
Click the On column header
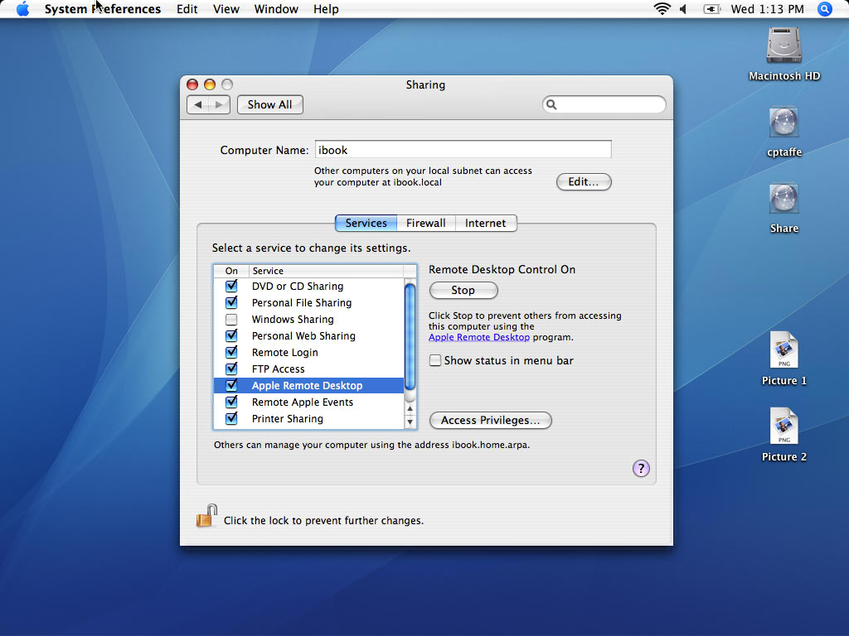point(232,271)
